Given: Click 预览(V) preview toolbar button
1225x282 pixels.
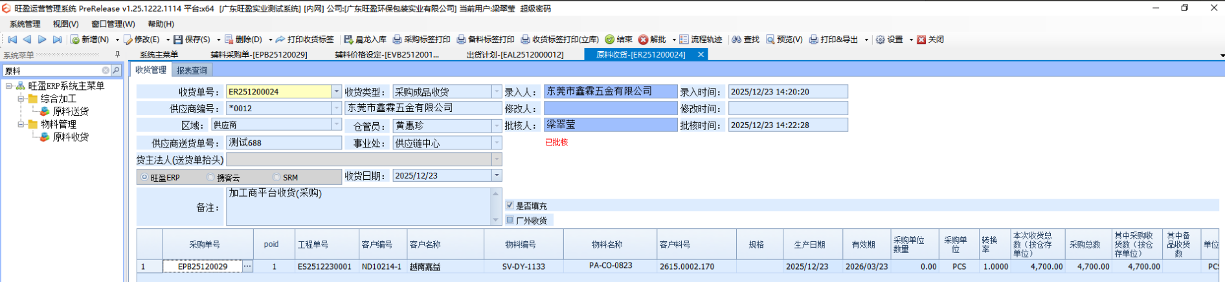Looking at the screenshot, I should pyautogui.click(x=784, y=39).
